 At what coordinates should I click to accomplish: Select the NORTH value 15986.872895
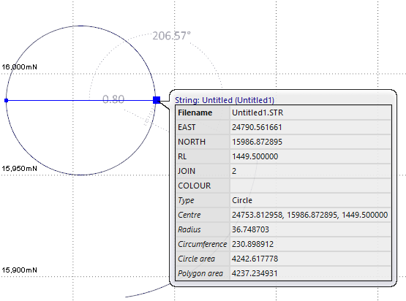coord(257,142)
